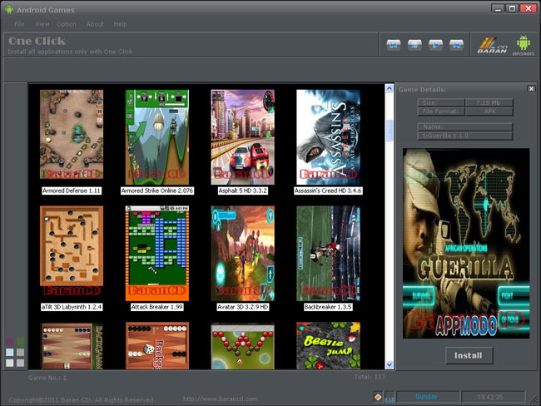Click the 'Asphalt 5 HD 3.3.2' label

tap(242, 191)
